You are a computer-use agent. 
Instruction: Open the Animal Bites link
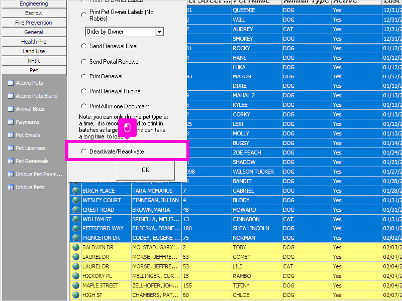pos(30,109)
